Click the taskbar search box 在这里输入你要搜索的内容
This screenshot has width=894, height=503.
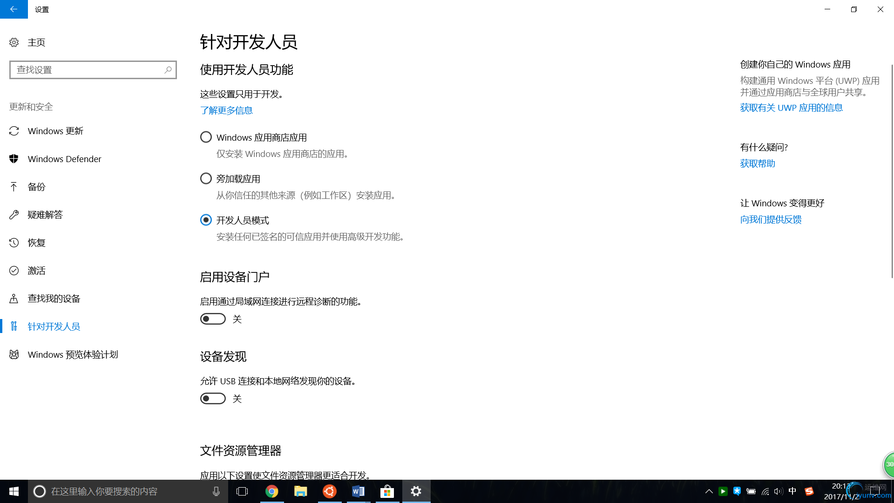point(128,491)
